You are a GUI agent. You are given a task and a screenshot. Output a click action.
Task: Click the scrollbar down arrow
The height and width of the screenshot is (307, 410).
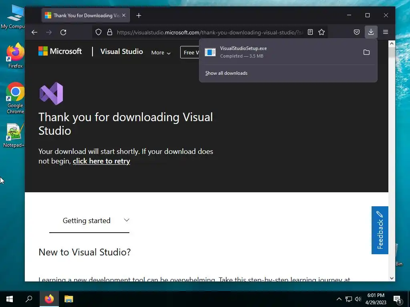click(392, 278)
